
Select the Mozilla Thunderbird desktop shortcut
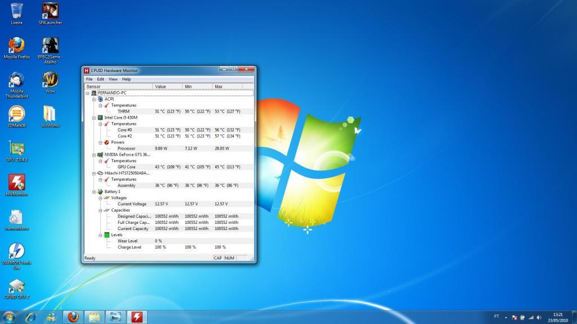click(16, 85)
